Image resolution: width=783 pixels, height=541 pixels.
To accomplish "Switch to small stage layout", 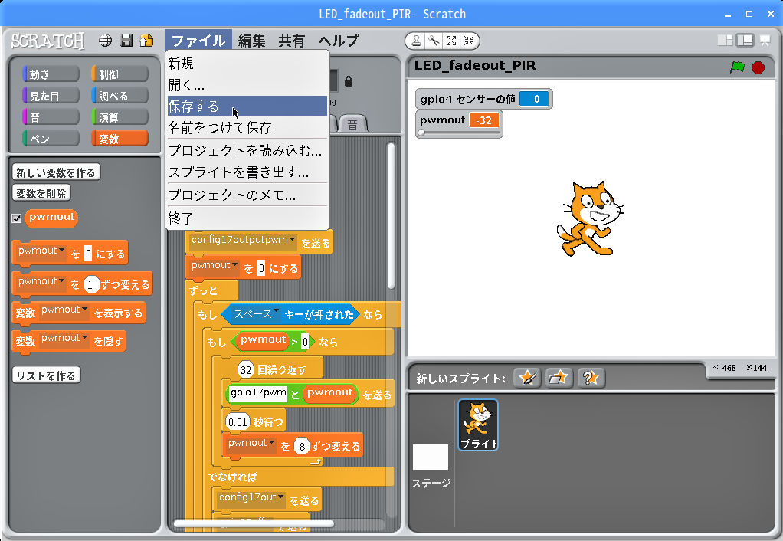I will (x=725, y=41).
